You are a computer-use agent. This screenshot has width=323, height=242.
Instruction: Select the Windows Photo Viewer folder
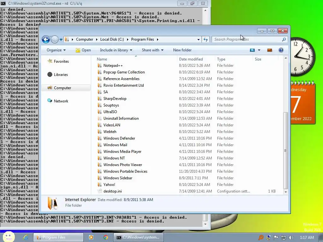coord(123,164)
